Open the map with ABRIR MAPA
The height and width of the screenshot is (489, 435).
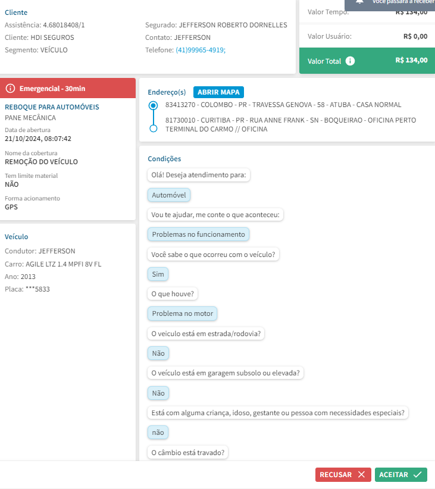click(x=218, y=92)
